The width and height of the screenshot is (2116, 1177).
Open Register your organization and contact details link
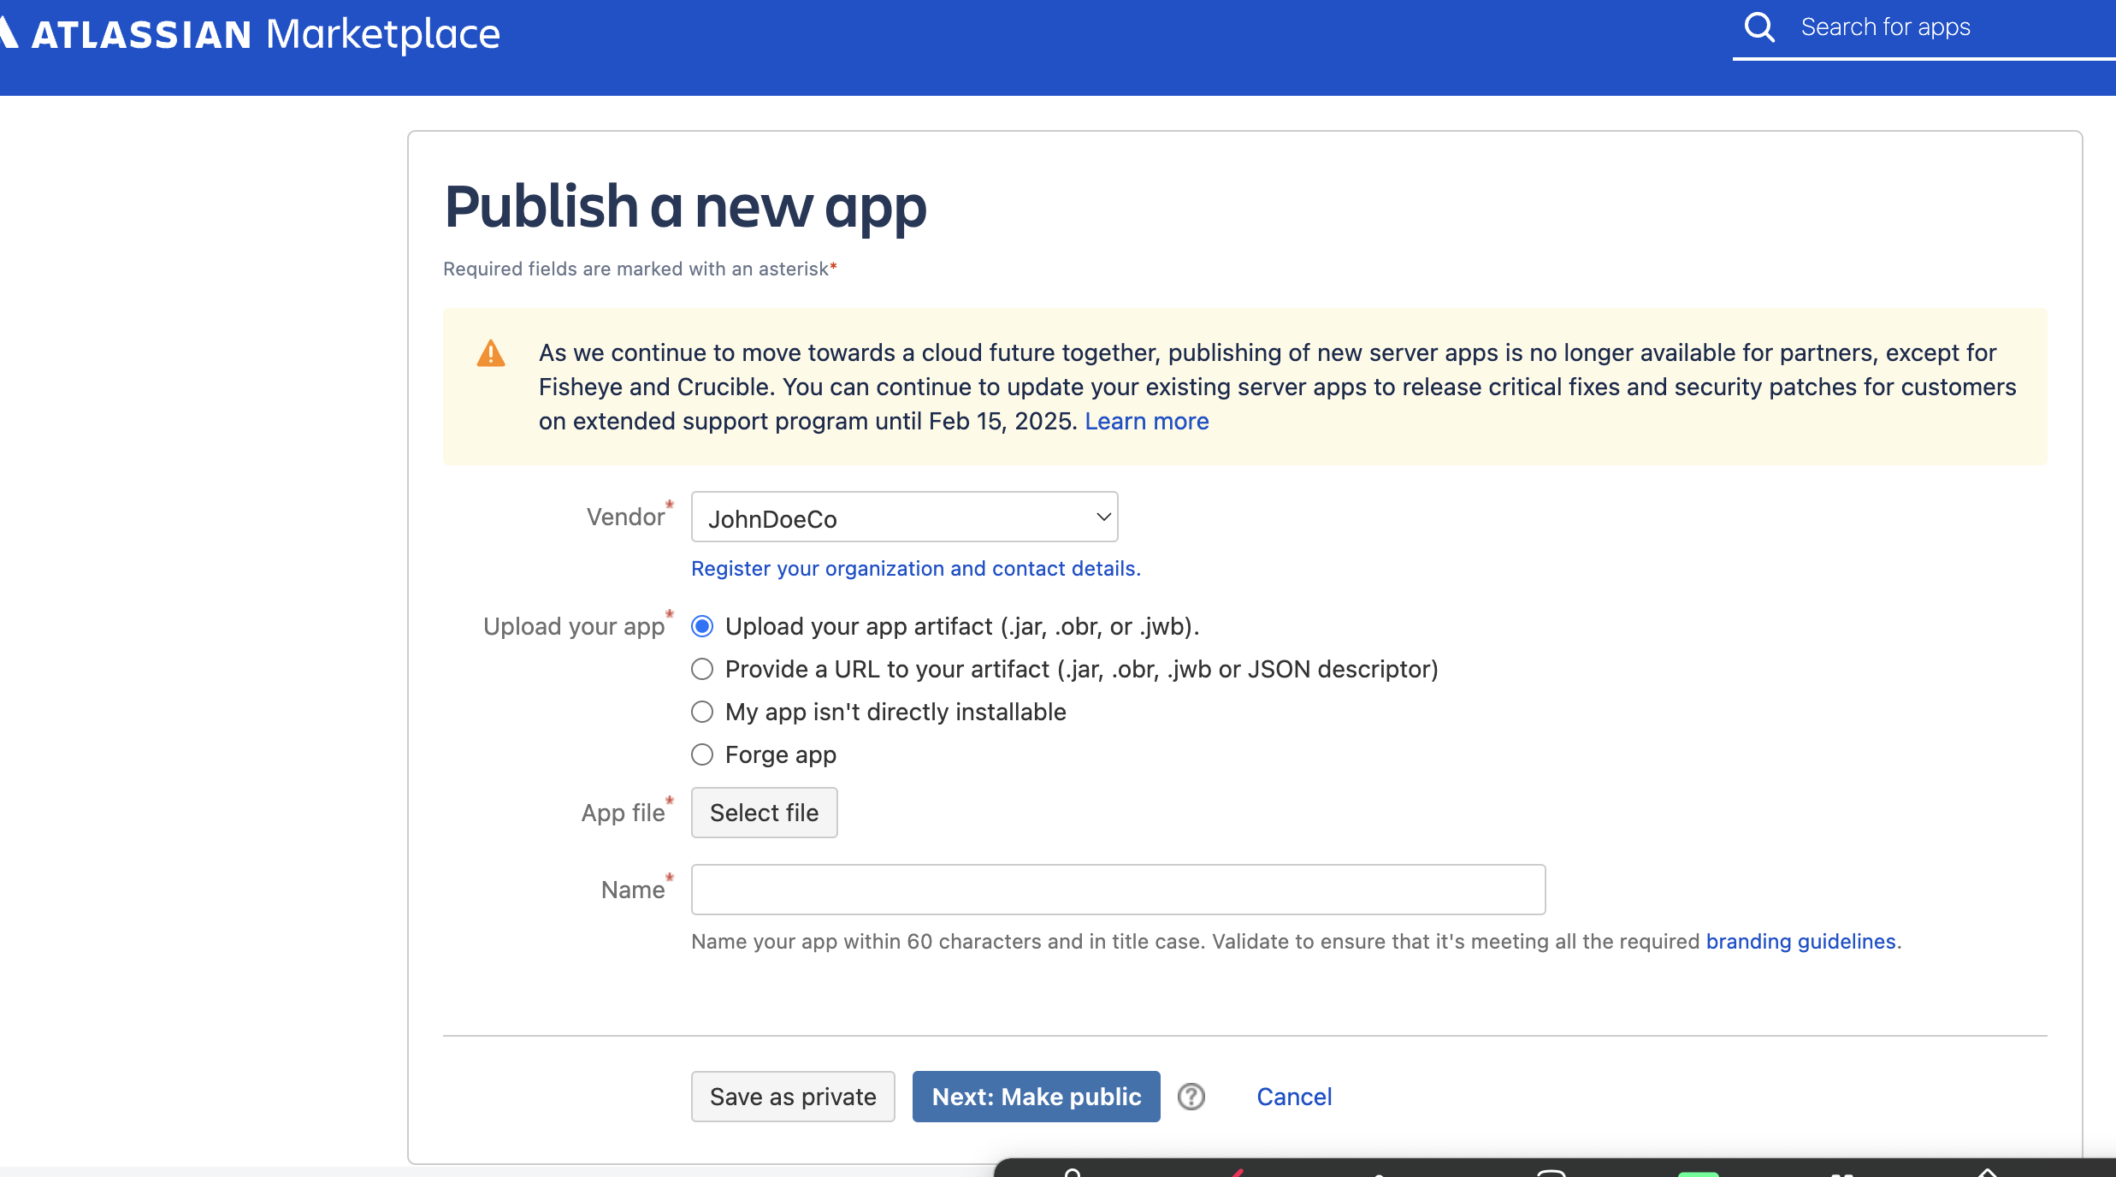(x=916, y=569)
